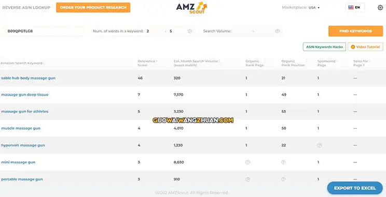This screenshot has height=197, width=386.
Task: Click the Video Tutorial play icon
Action: (353, 47)
